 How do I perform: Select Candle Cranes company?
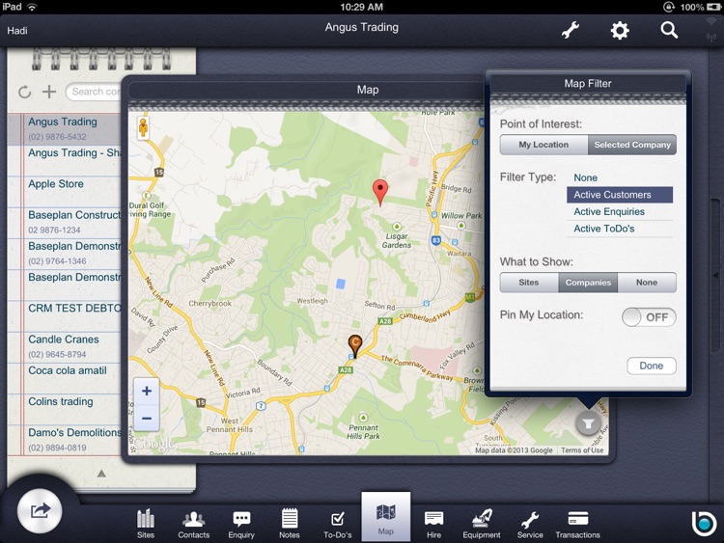pos(64,347)
